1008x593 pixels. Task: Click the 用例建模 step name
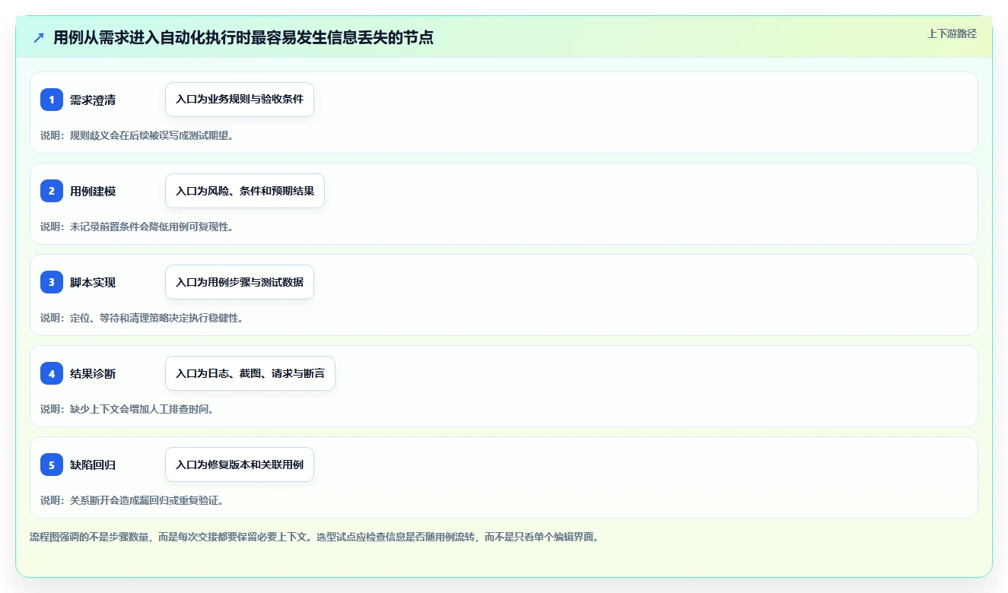tap(93, 192)
